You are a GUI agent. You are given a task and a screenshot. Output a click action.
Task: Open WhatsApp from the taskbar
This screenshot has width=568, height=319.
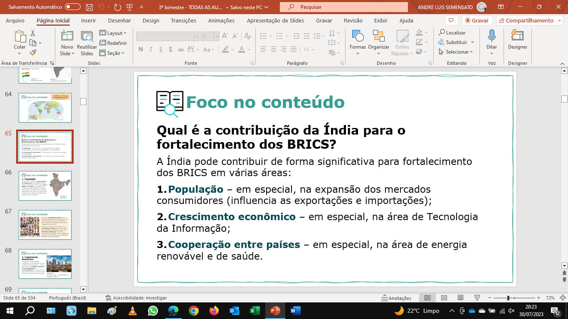[x=153, y=310]
